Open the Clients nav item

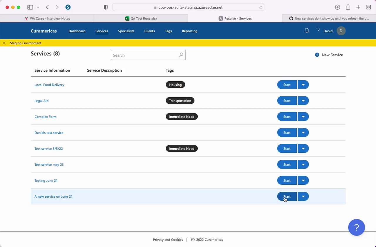pos(150,31)
